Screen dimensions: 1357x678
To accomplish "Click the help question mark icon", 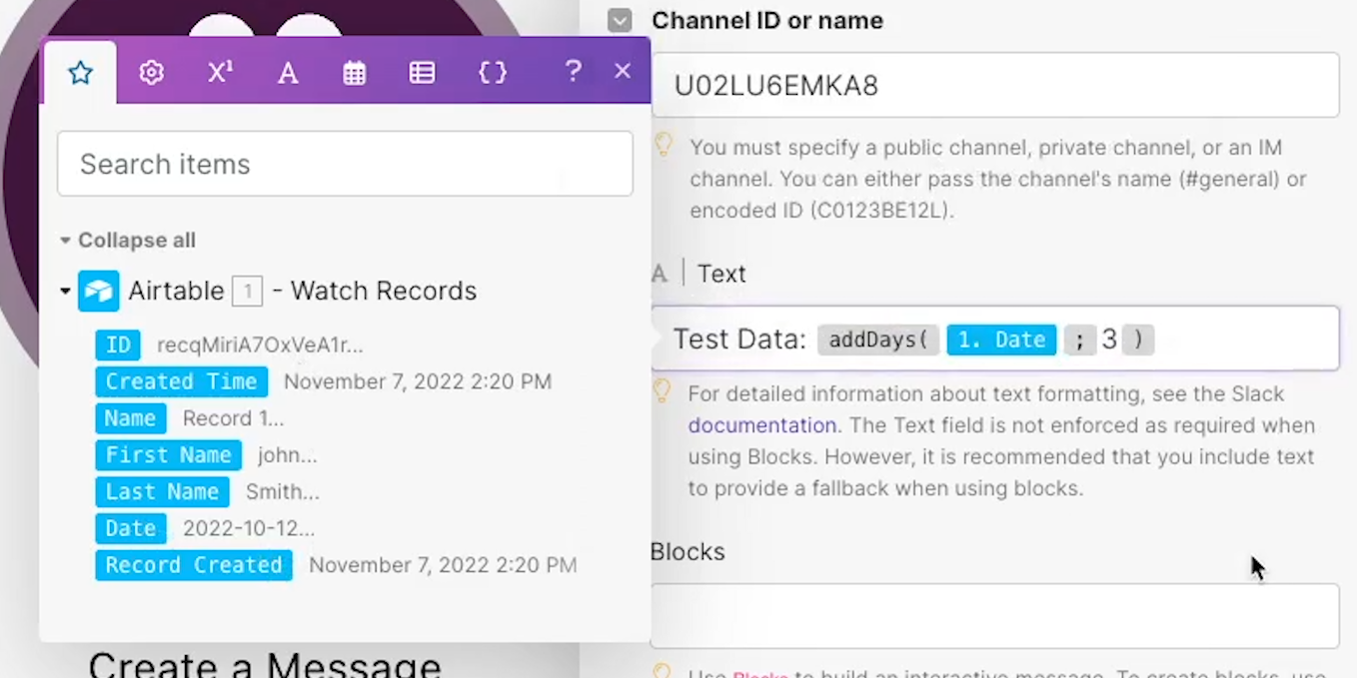I will click(573, 71).
